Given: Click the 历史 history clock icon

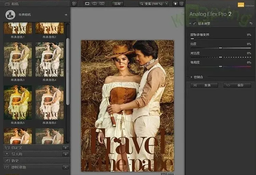Looking at the screenshot, I should 8,161.
